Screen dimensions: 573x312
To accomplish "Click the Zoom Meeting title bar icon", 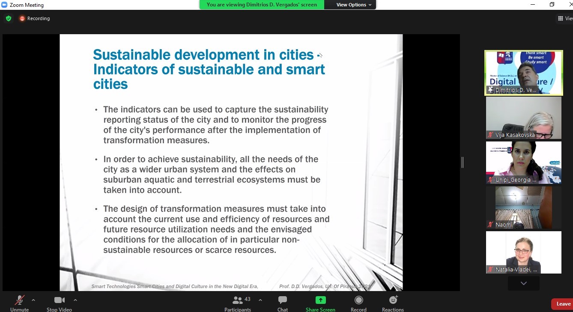I will coord(4,5).
